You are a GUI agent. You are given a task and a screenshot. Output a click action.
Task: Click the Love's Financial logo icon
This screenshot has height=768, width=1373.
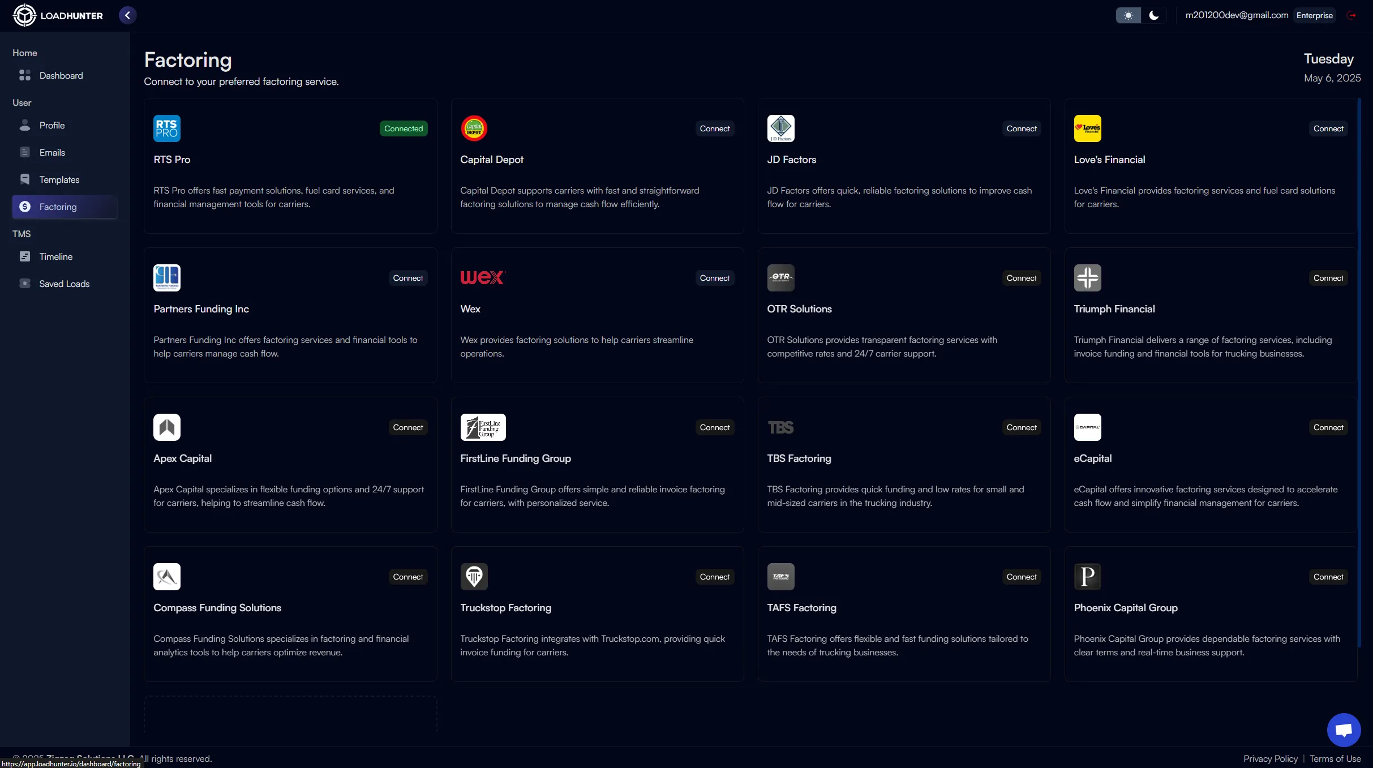[1087, 128]
